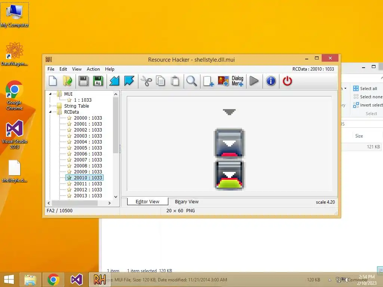Image resolution: width=383 pixels, height=287 pixels.
Task: Click the green Save As floppy icon
Action: pyautogui.click(x=98, y=81)
